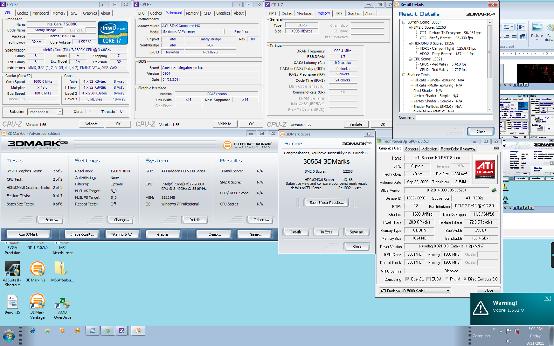Image resolution: width=554 pixels, height=346 pixels.
Task: Collapse the CPU Score: 10021 node
Action: (x=410, y=59)
